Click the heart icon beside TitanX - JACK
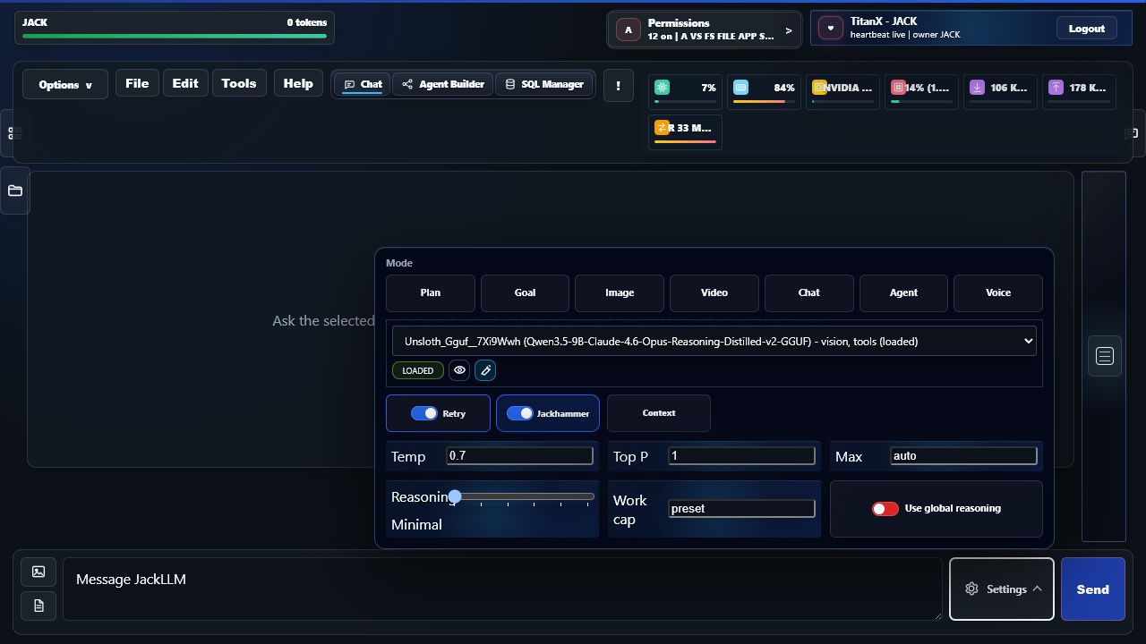 [831, 29]
